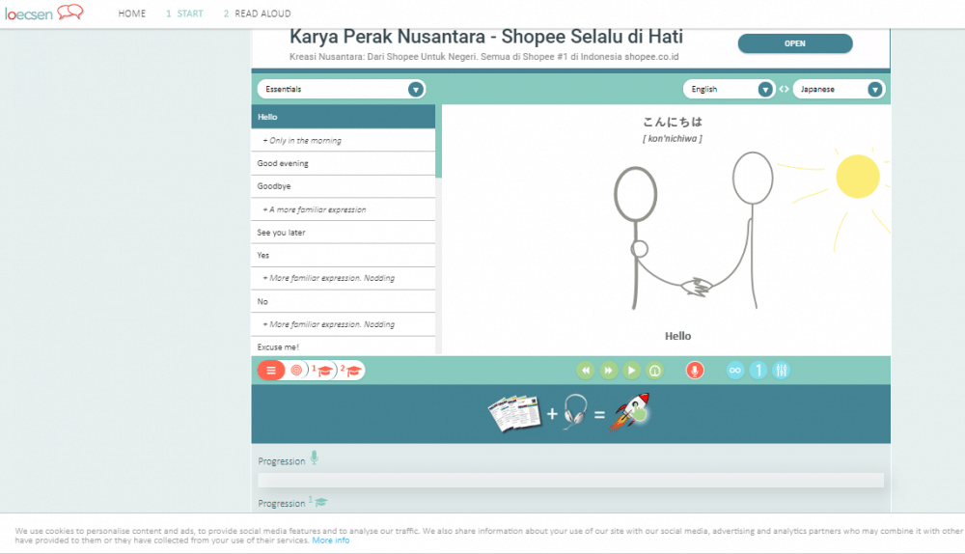The height and width of the screenshot is (554, 965).
Task: Toggle the blue number 1 repeat button
Action: pos(758,370)
